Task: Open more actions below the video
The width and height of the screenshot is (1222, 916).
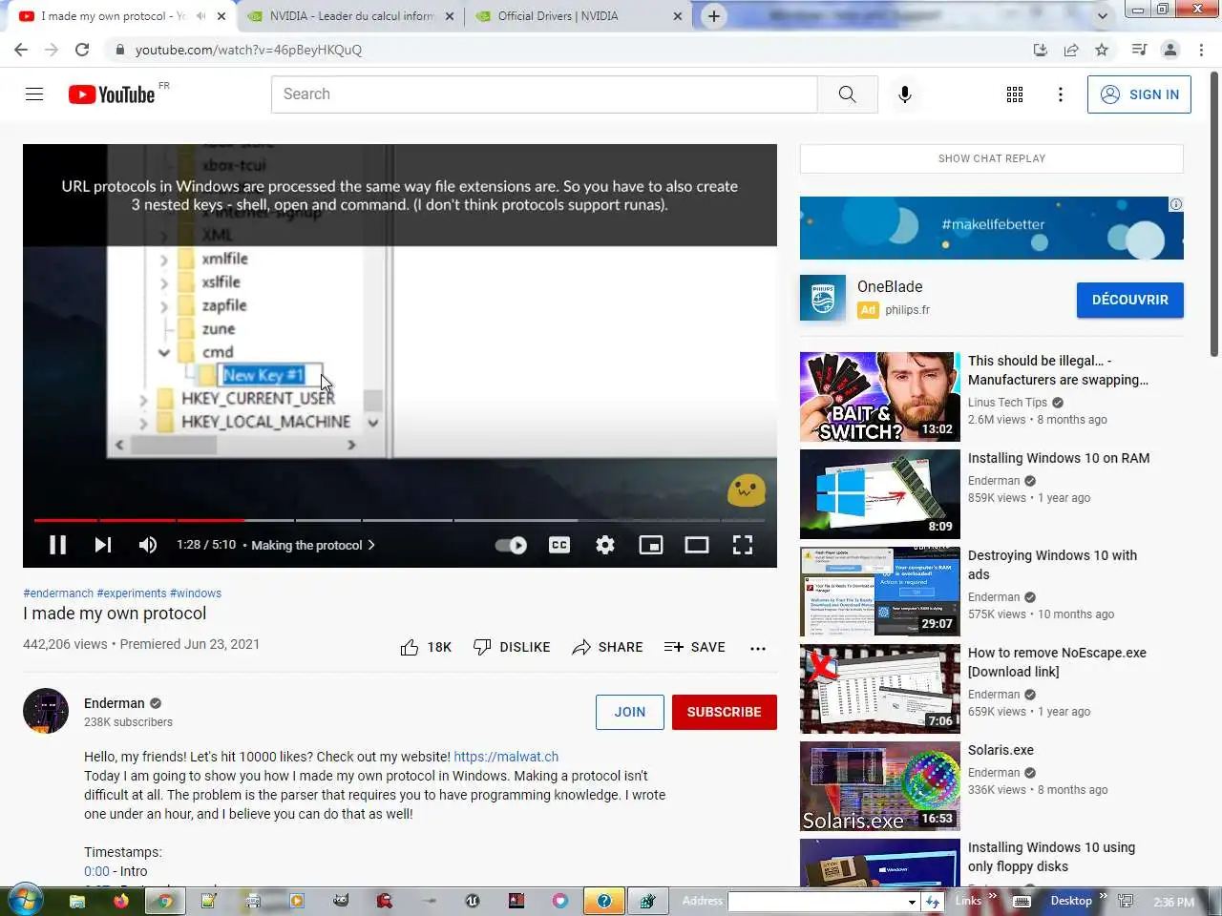Action: tap(758, 648)
